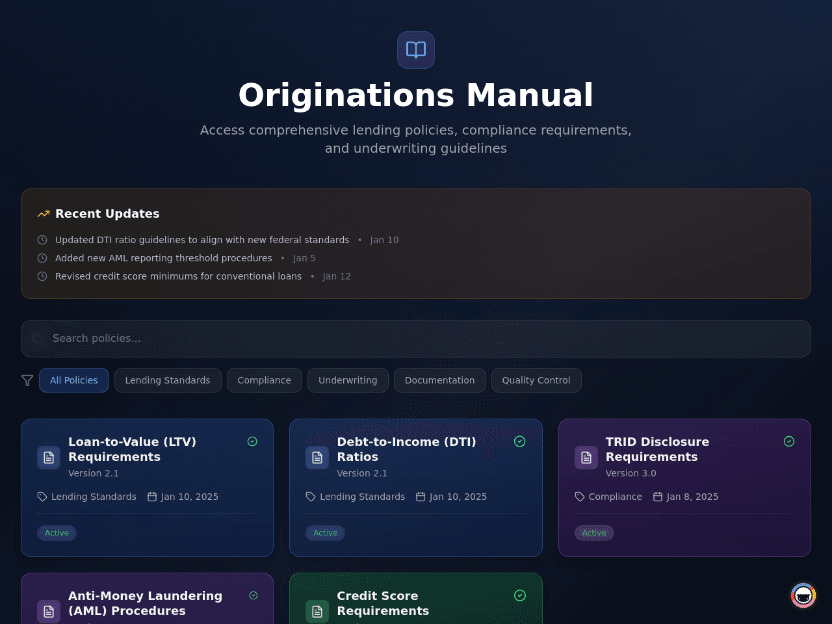Click the Active badge on the Loan-to-Value card
832x624 pixels.
click(x=57, y=533)
